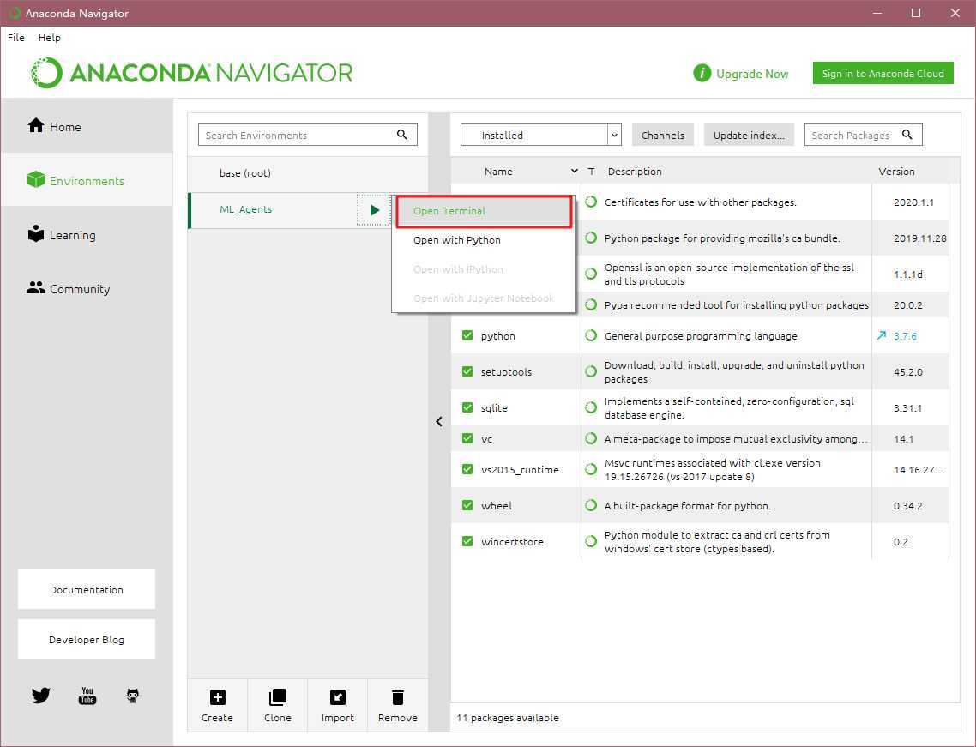The image size is (976, 747).
Task: Click the Anaconda Navigator logo
Action: [191, 73]
